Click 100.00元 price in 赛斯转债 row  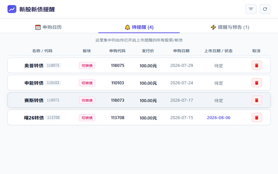coord(148,100)
